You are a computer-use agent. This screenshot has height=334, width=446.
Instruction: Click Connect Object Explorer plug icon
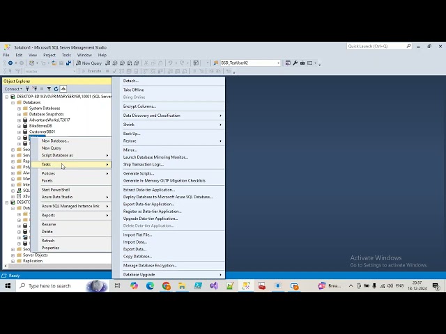click(x=28, y=89)
